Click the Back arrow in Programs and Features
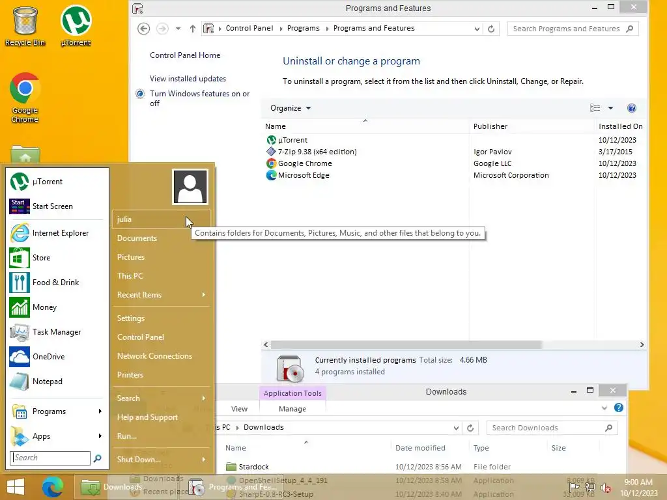This screenshot has width=667, height=500. click(x=144, y=29)
